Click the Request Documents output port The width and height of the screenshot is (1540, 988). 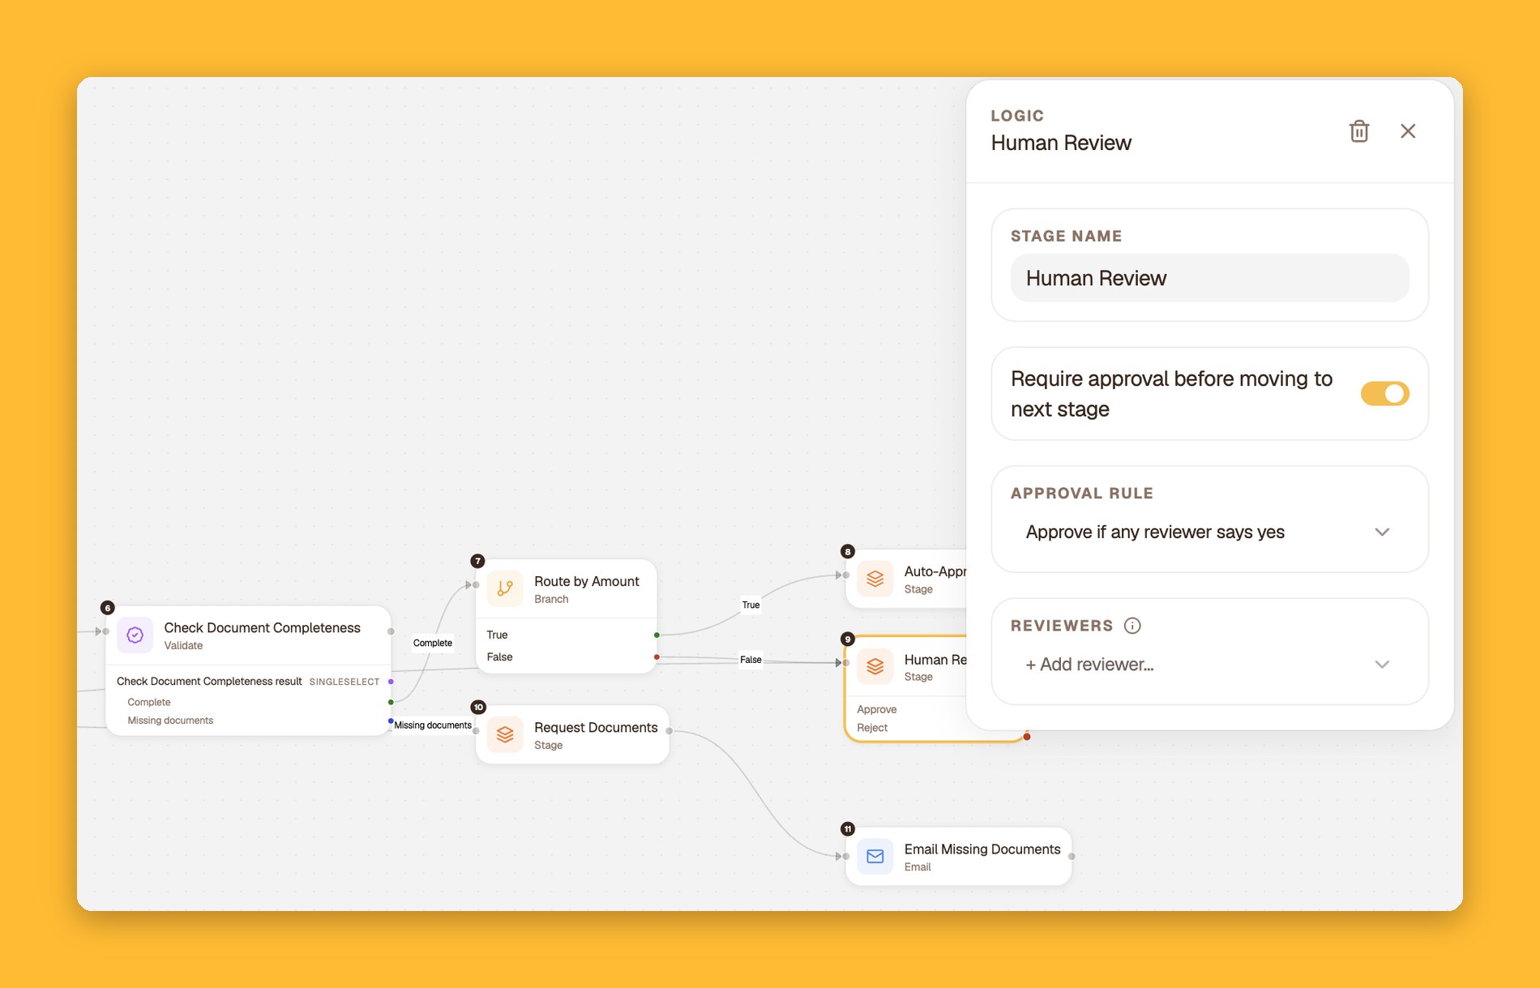[669, 731]
